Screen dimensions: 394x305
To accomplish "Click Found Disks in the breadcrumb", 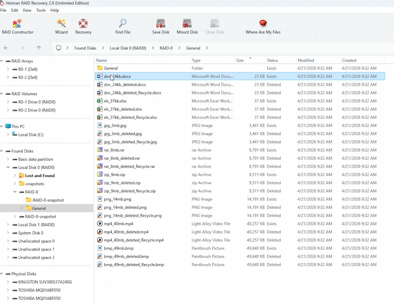I will (x=85, y=48).
